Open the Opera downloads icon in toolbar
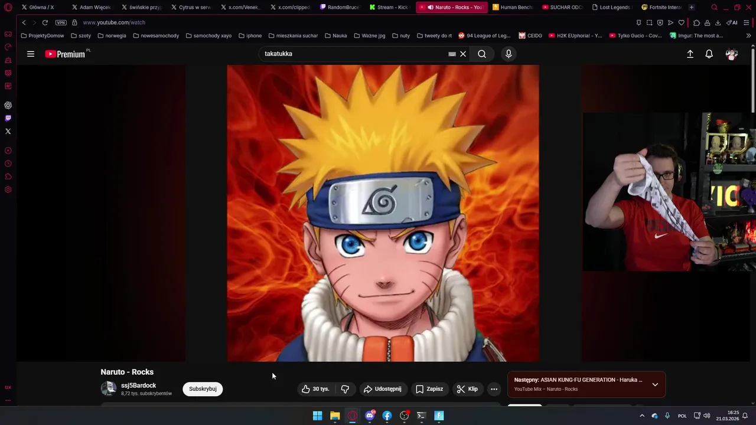Screen dimensions: 756x425 [x=718, y=22]
